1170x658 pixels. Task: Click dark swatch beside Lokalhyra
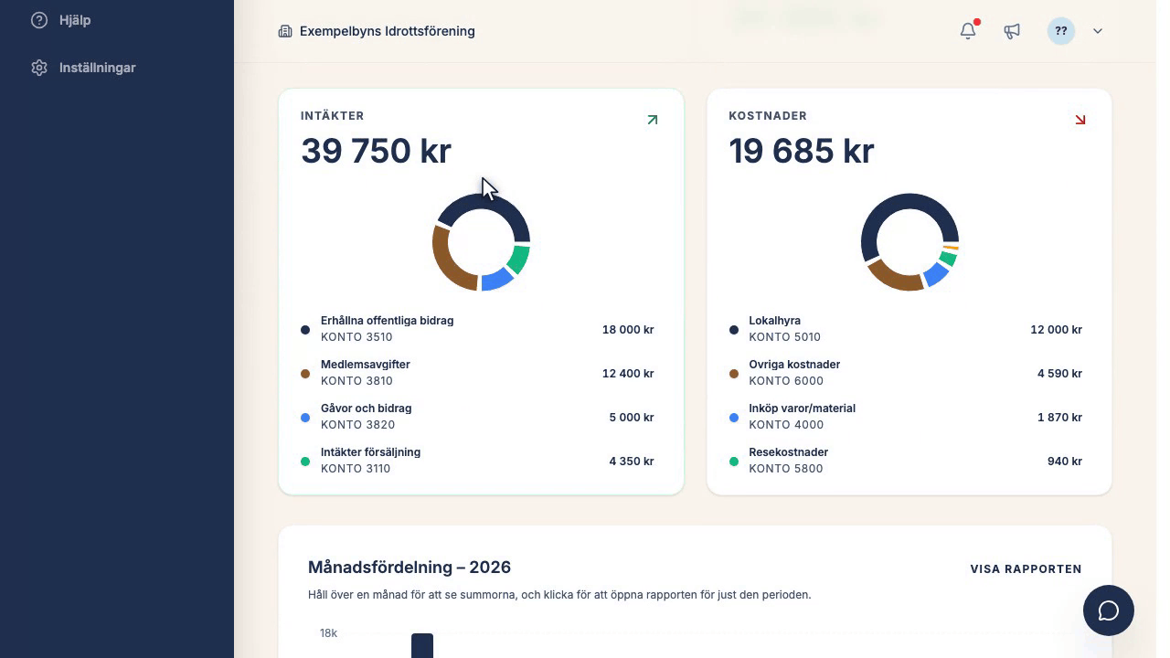pyautogui.click(x=733, y=330)
